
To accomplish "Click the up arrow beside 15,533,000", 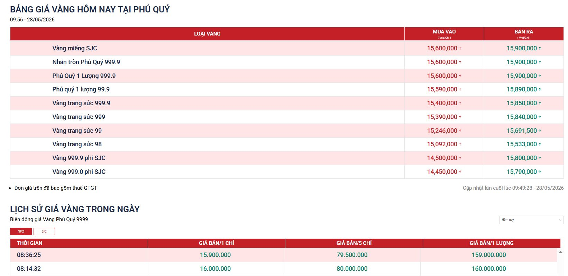I will point(540,144).
